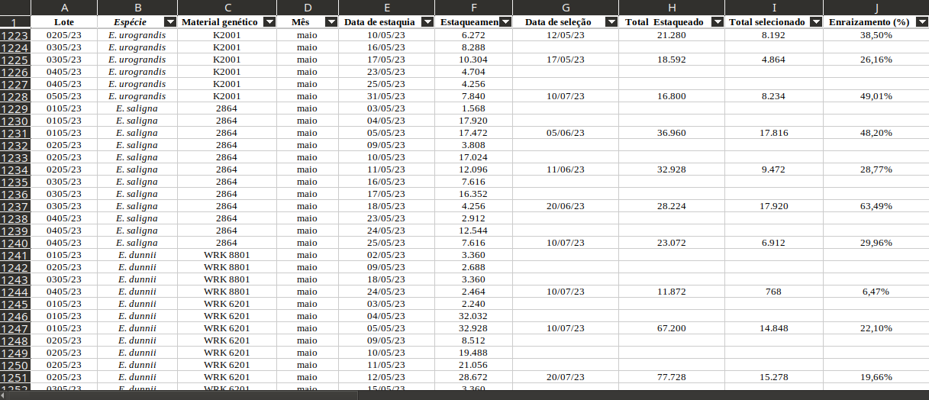Open the Data de estaquia filter dropdown
929x400 pixels.
click(x=427, y=22)
